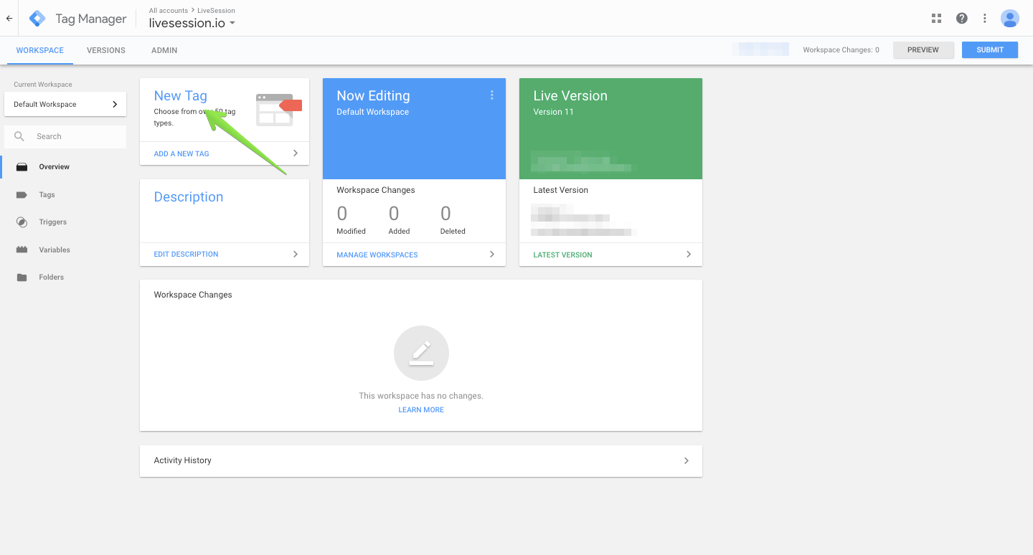Click the Workspace Changes: 0 indicator
The height and width of the screenshot is (555, 1033).
[x=841, y=50]
